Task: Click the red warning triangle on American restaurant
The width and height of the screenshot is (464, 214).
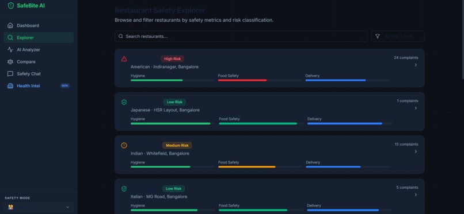Action: coord(124,59)
